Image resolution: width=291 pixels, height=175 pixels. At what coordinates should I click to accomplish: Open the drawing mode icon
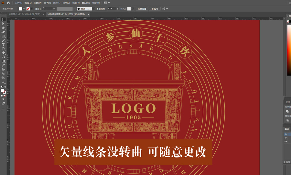click(3, 99)
